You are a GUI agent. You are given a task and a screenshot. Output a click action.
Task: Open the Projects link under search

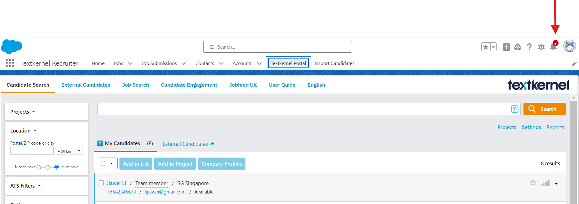(x=507, y=127)
